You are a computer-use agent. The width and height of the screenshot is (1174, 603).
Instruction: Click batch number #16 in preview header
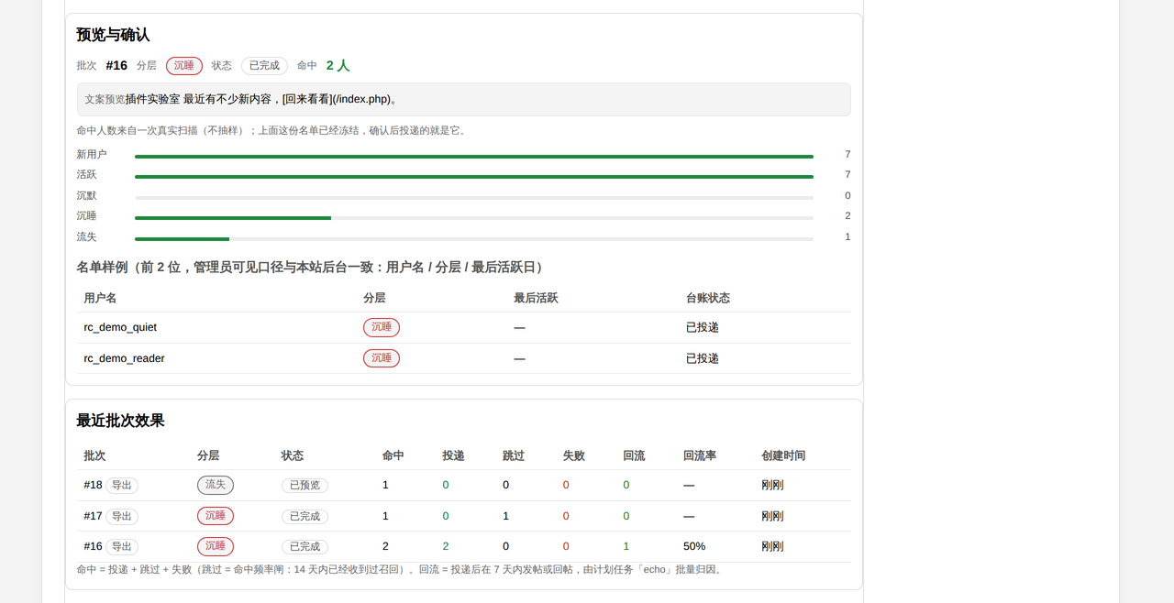(x=116, y=66)
